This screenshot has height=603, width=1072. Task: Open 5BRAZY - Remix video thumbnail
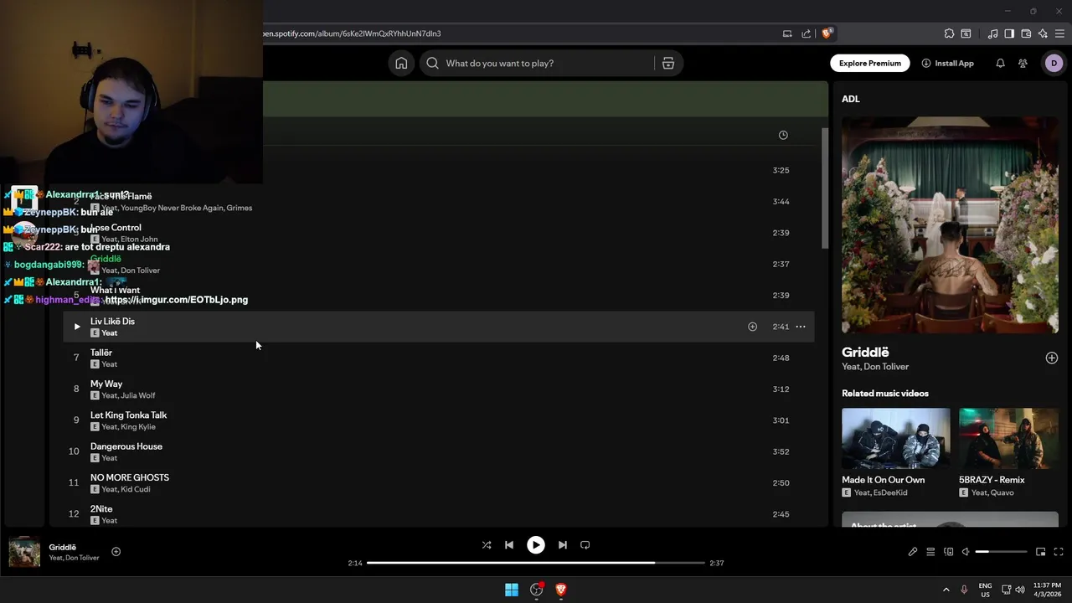tap(1008, 438)
